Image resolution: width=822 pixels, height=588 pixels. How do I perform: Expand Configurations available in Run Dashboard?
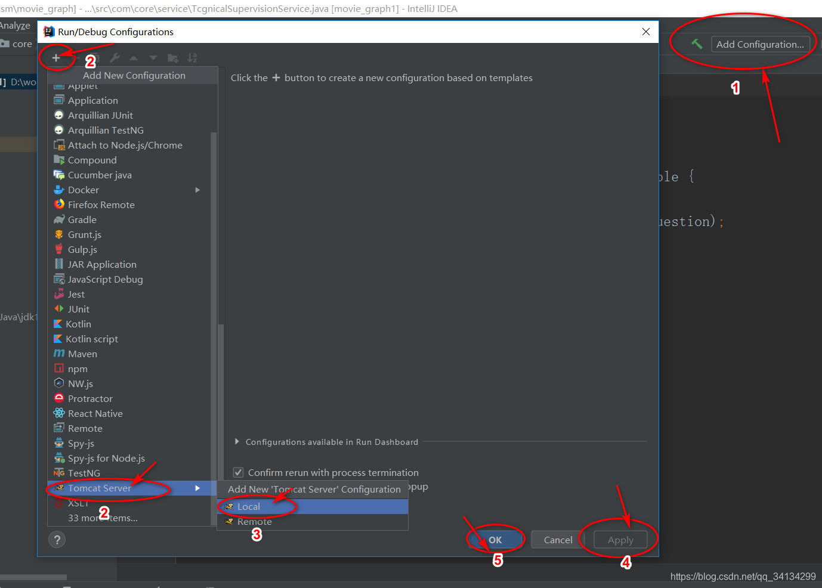point(237,442)
